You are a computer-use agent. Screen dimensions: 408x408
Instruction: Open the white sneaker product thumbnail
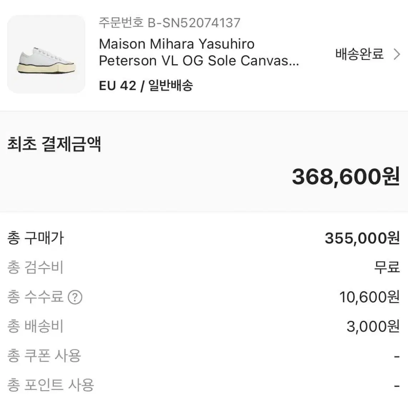(46, 54)
